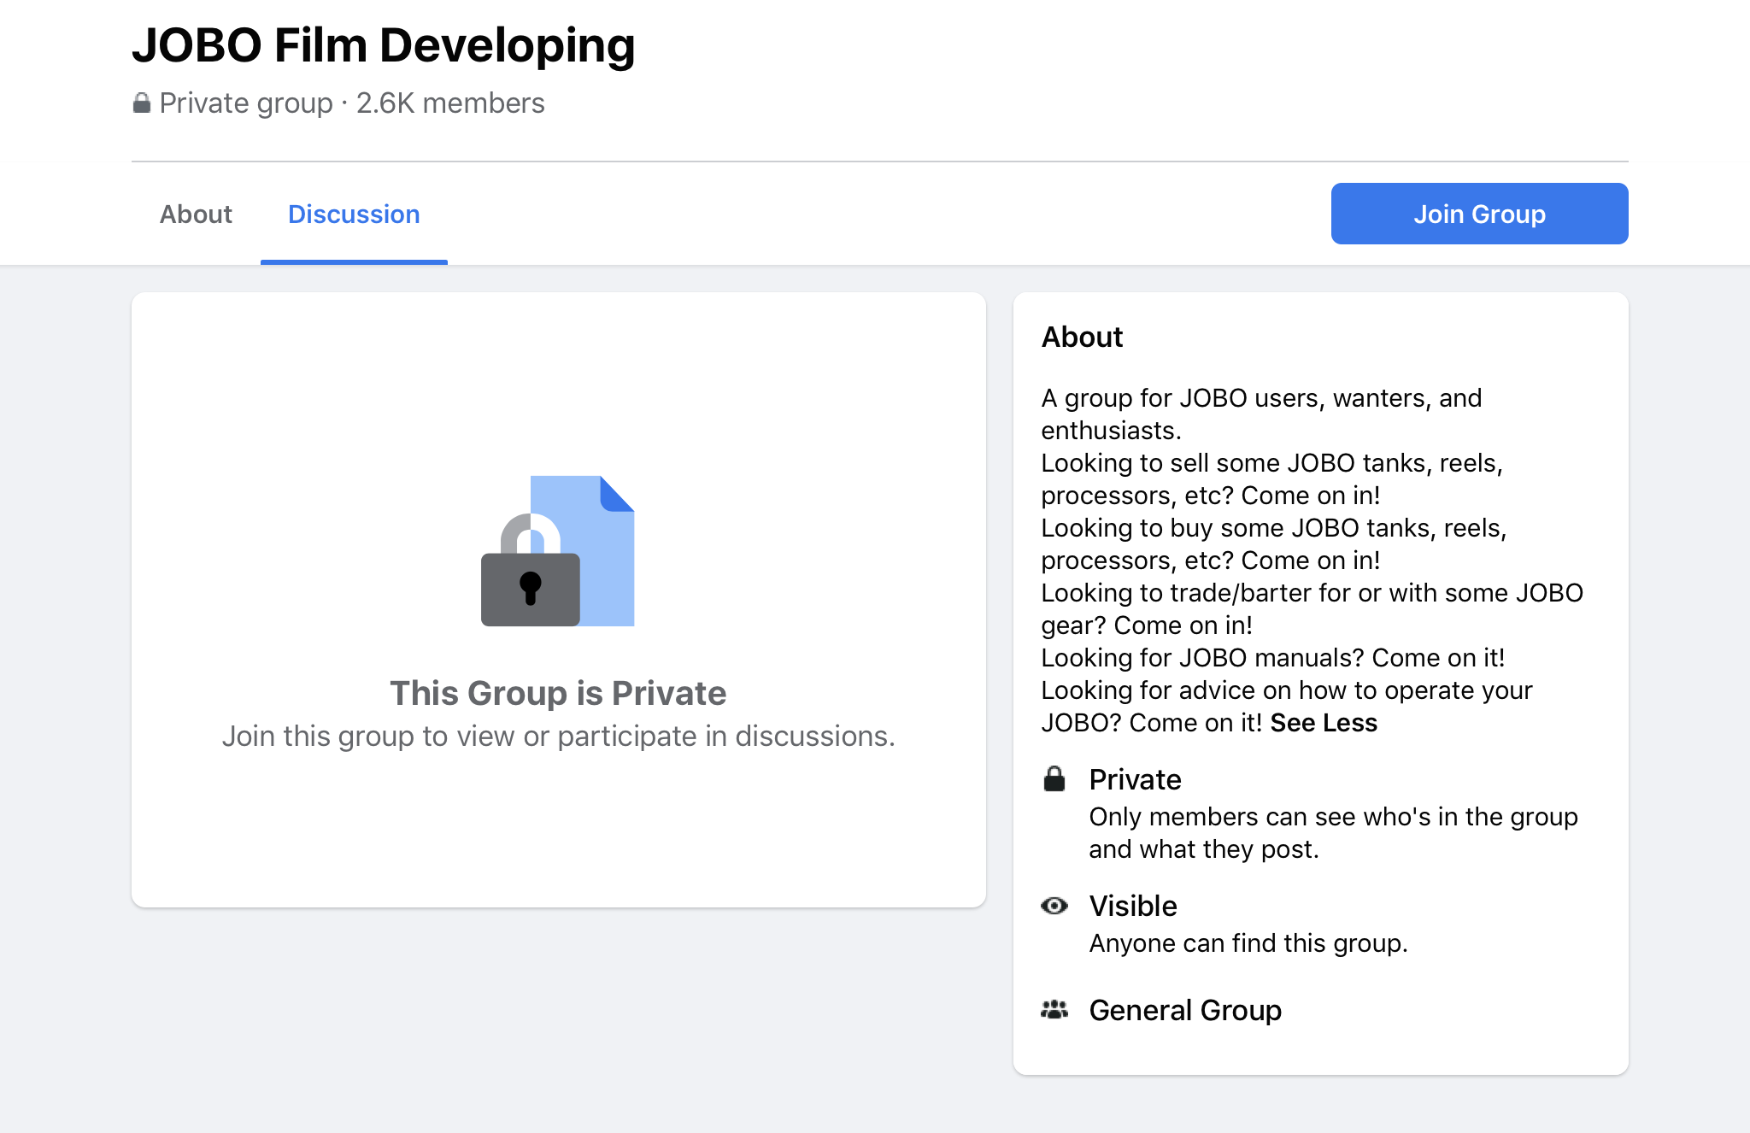This screenshot has width=1750, height=1133.
Task: Click the Private heading in About panel
Action: [x=1135, y=780]
